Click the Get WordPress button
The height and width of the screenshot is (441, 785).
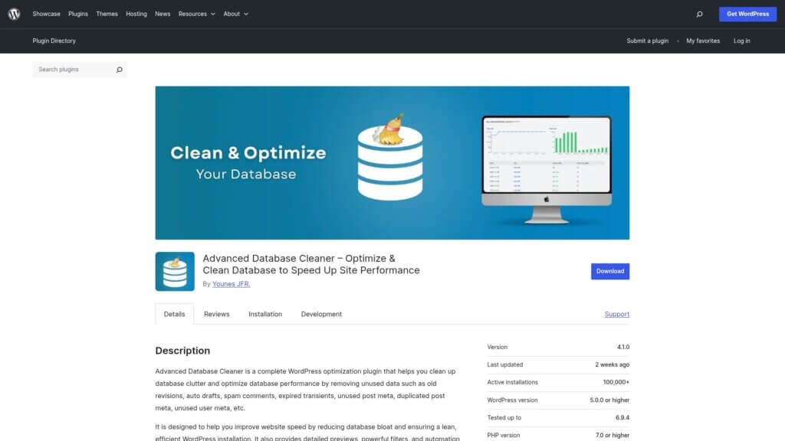(x=748, y=14)
